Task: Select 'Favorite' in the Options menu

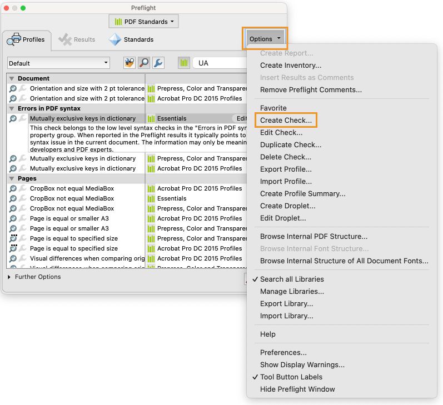Action: tap(273, 108)
